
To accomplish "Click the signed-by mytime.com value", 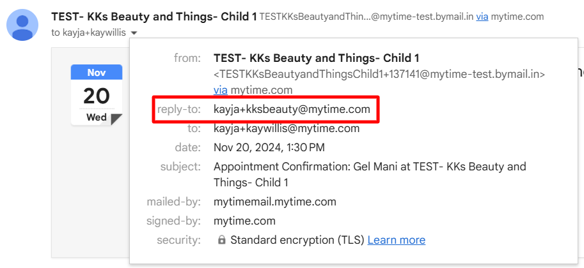I will coord(245,221).
